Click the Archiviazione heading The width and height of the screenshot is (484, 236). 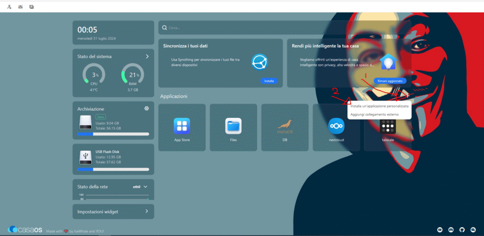click(91, 109)
